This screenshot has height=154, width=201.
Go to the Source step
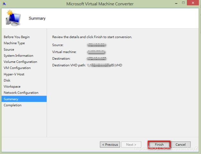click(x=9, y=49)
